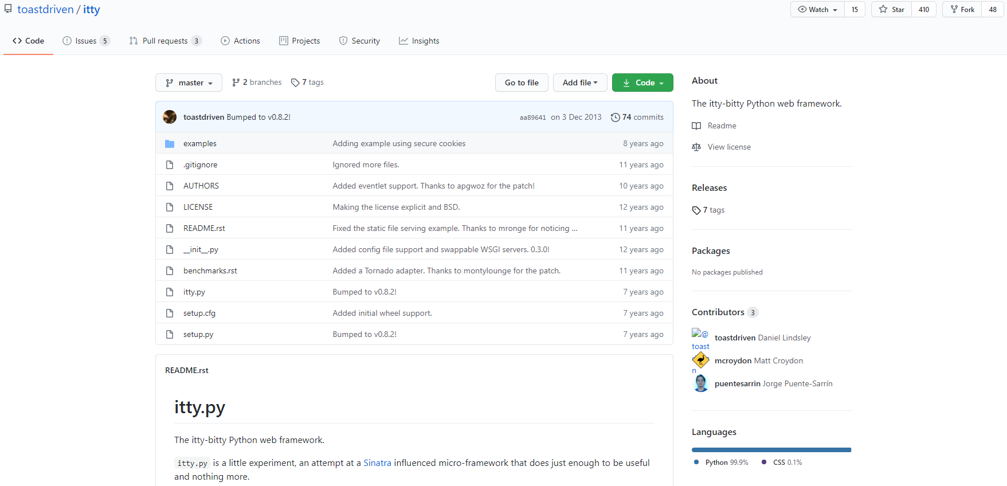This screenshot has width=1007, height=486.
Task: Click the book icon next to Readme
Action: (x=696, y=126)
